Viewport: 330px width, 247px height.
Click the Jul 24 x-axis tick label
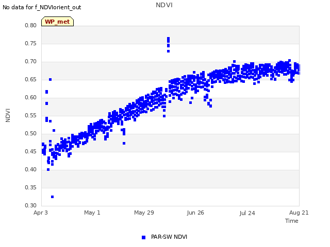tap(247, 213)
